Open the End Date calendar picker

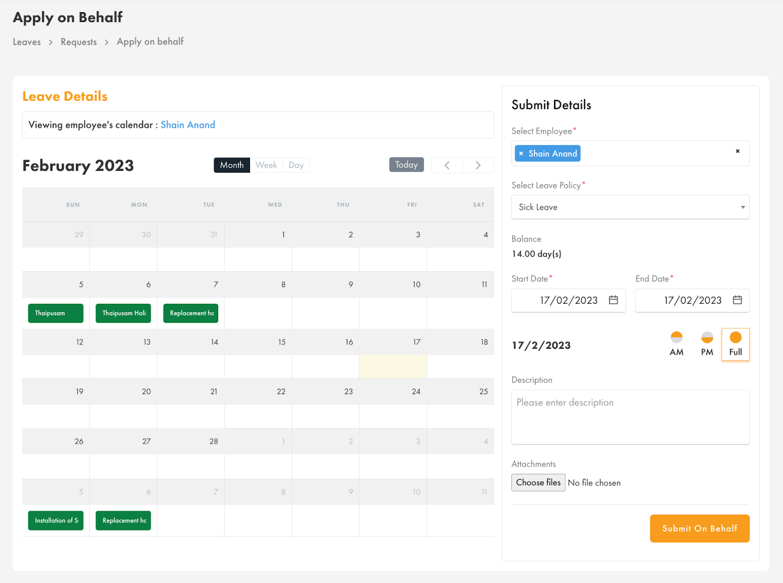pyautogui.click(x=737, y=300)
